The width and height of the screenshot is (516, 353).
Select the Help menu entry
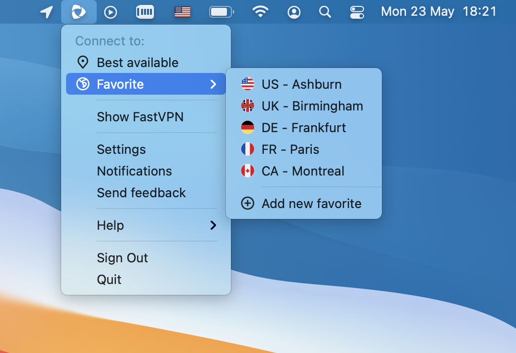coord(146,225)
